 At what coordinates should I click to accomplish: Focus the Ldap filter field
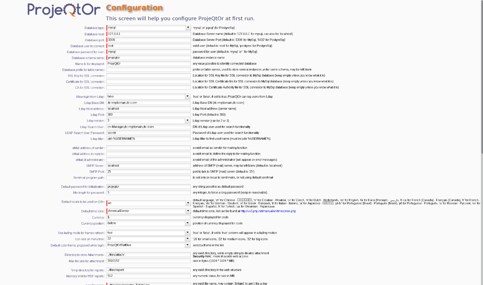(x=148, y=139)
